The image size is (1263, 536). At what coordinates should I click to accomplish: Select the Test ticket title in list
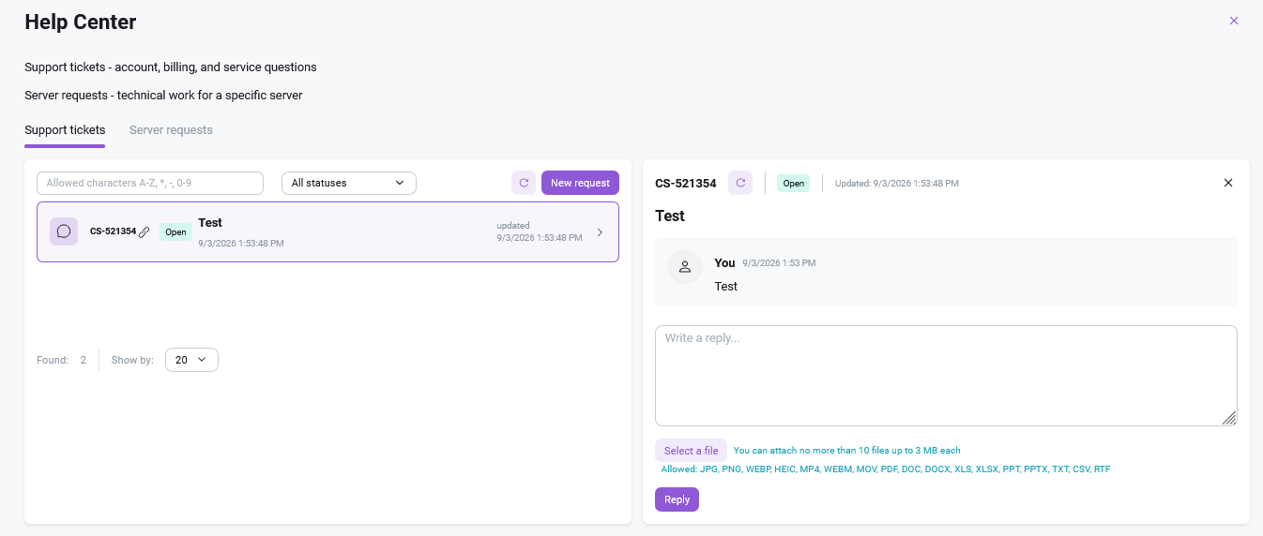coord(210,223)
